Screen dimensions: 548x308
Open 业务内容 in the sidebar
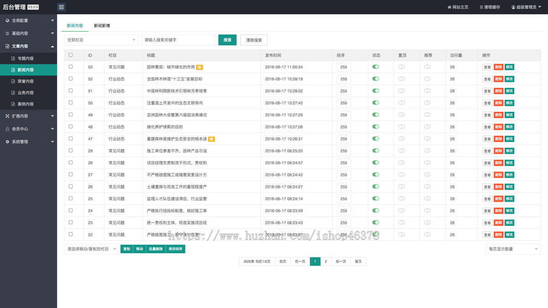tap(28, 93)
